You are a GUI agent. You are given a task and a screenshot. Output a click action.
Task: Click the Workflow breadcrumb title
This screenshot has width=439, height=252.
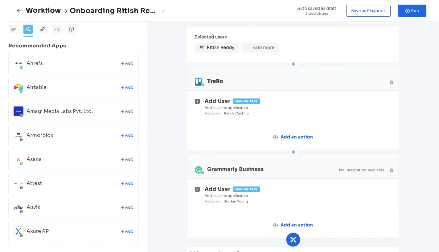43,10
